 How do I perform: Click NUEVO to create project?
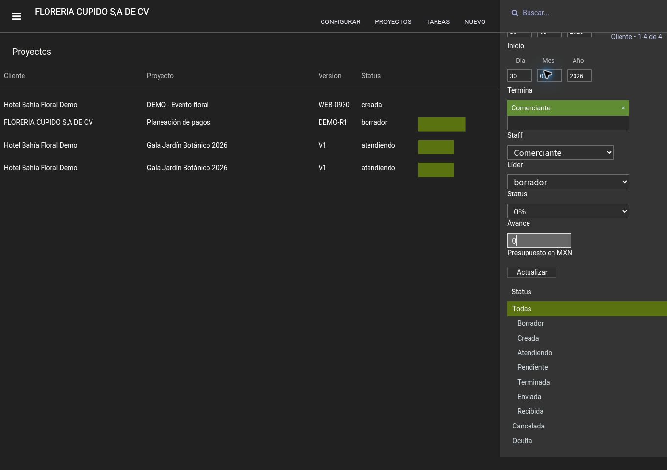pyautogui.click(x=475, y=21)
